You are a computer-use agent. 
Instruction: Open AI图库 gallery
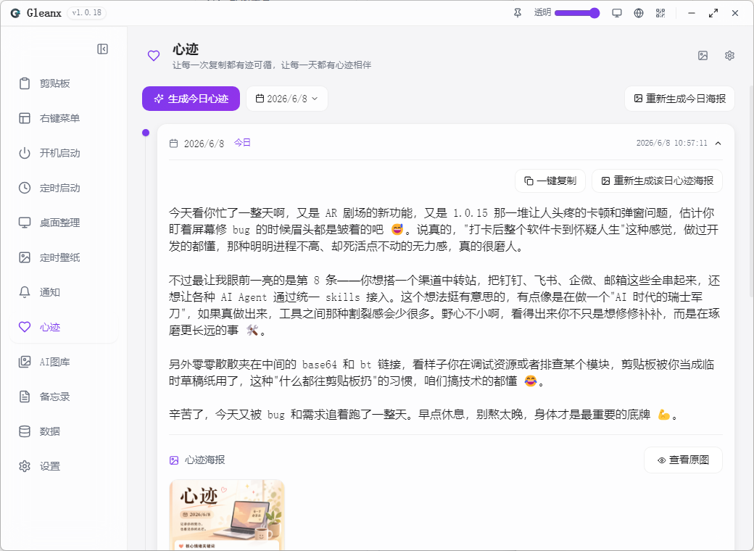click(x=64, y=362)
